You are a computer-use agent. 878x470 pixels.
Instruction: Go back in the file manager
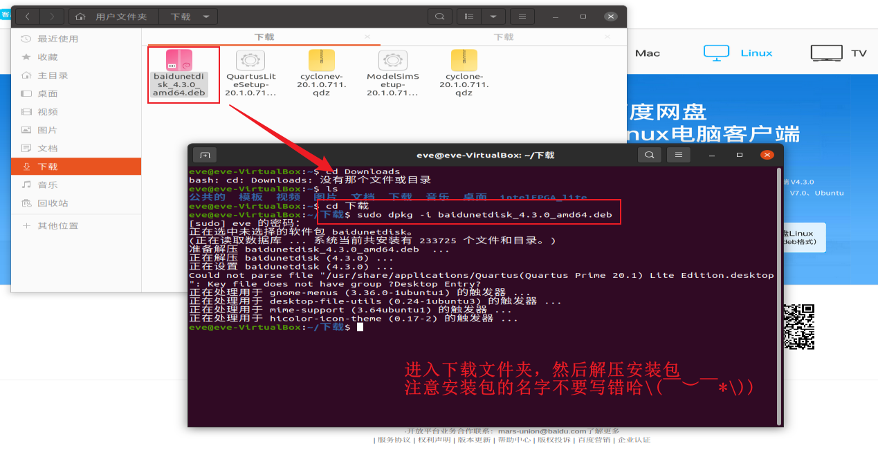[29, 17]
